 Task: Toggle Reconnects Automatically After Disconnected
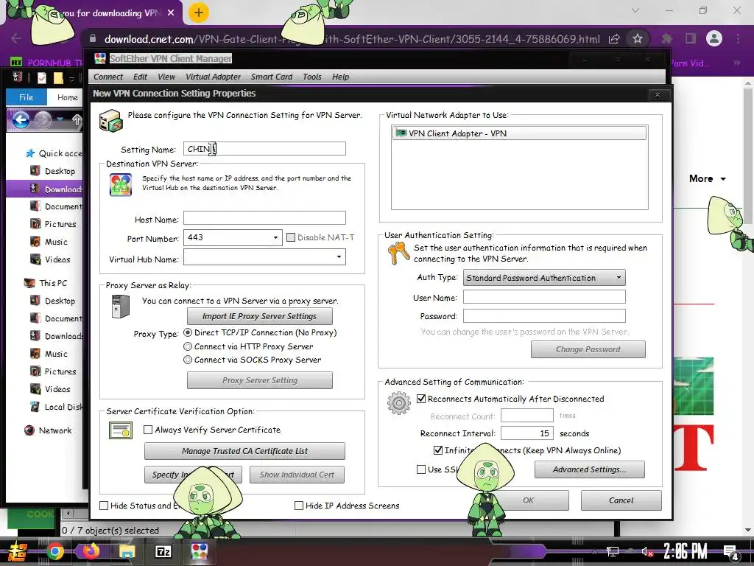coord(421,399)
